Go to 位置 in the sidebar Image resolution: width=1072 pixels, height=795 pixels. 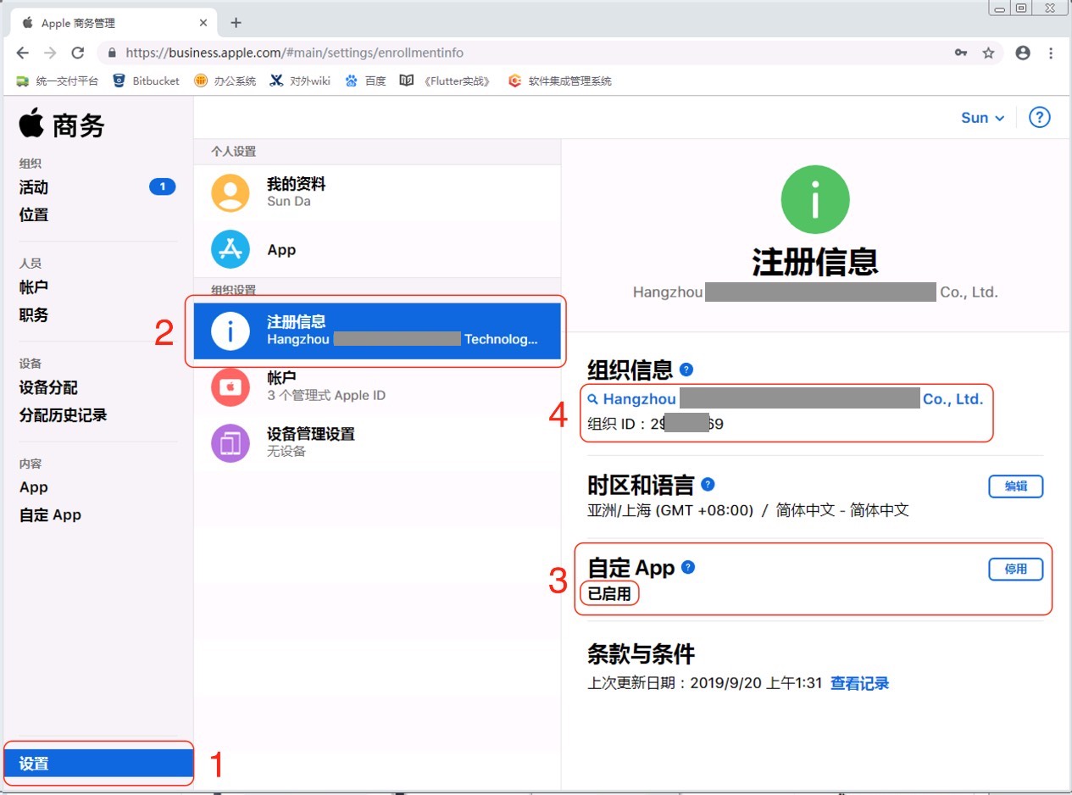pyautogui.click(x=34, y=214)
